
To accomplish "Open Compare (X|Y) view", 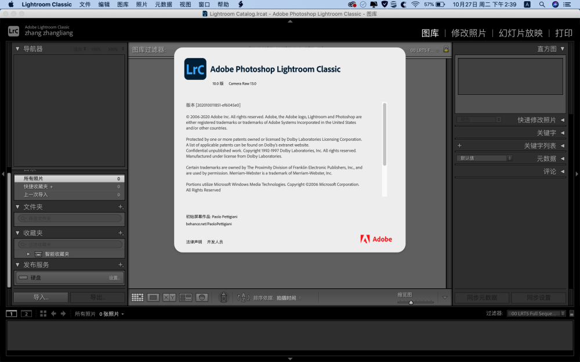I will (169, 297).
